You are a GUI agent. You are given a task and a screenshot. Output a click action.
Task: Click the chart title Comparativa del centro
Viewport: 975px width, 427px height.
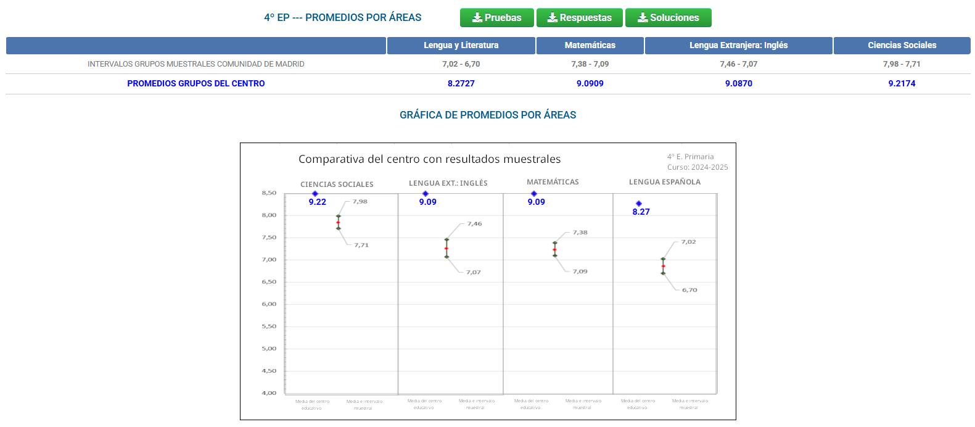point(429,159)
